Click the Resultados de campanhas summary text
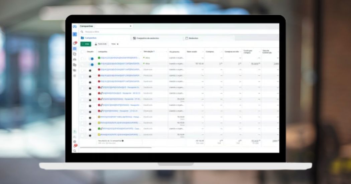The height and width of the screenshot is (184, 351). tap(110, 141)
